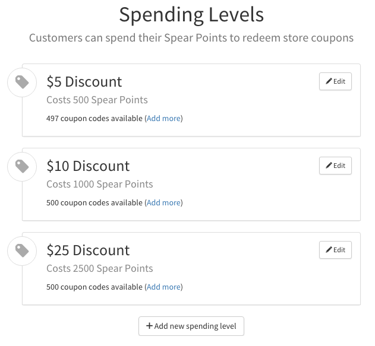Click the tag icon beside $25 Discount
375x346 pixels.
pyautogui.click(x=22, y=251)
